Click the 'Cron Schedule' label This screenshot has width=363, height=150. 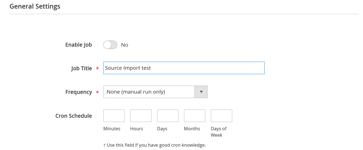pyautogui.click(x=74, y=116)
